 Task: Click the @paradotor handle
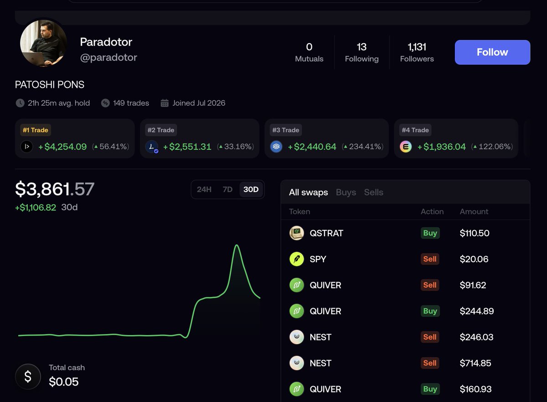108,57
